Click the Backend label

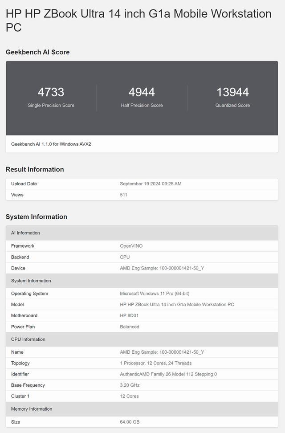20,257
